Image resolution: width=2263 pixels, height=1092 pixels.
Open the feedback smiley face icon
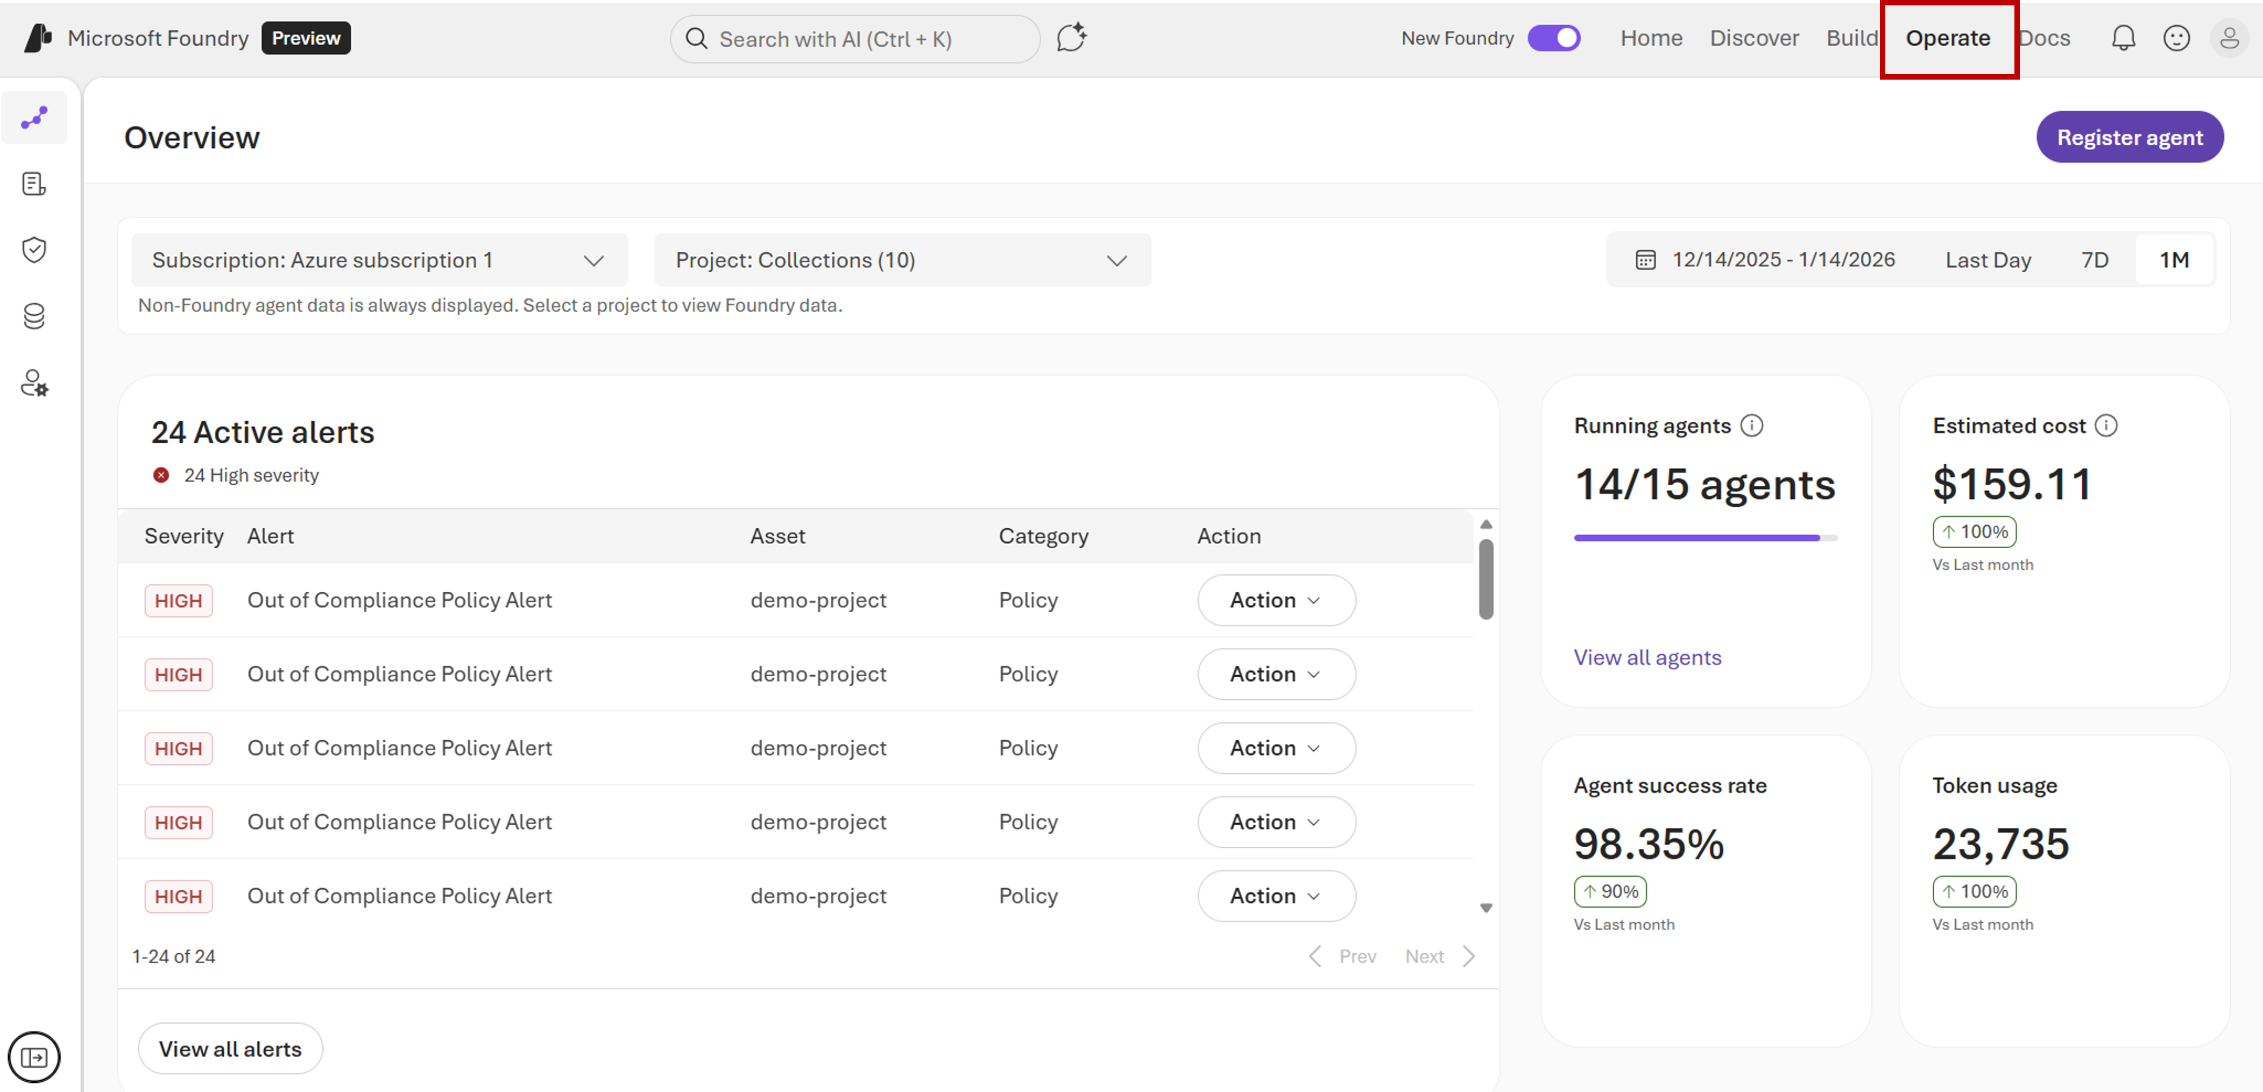click(2177, 38)
